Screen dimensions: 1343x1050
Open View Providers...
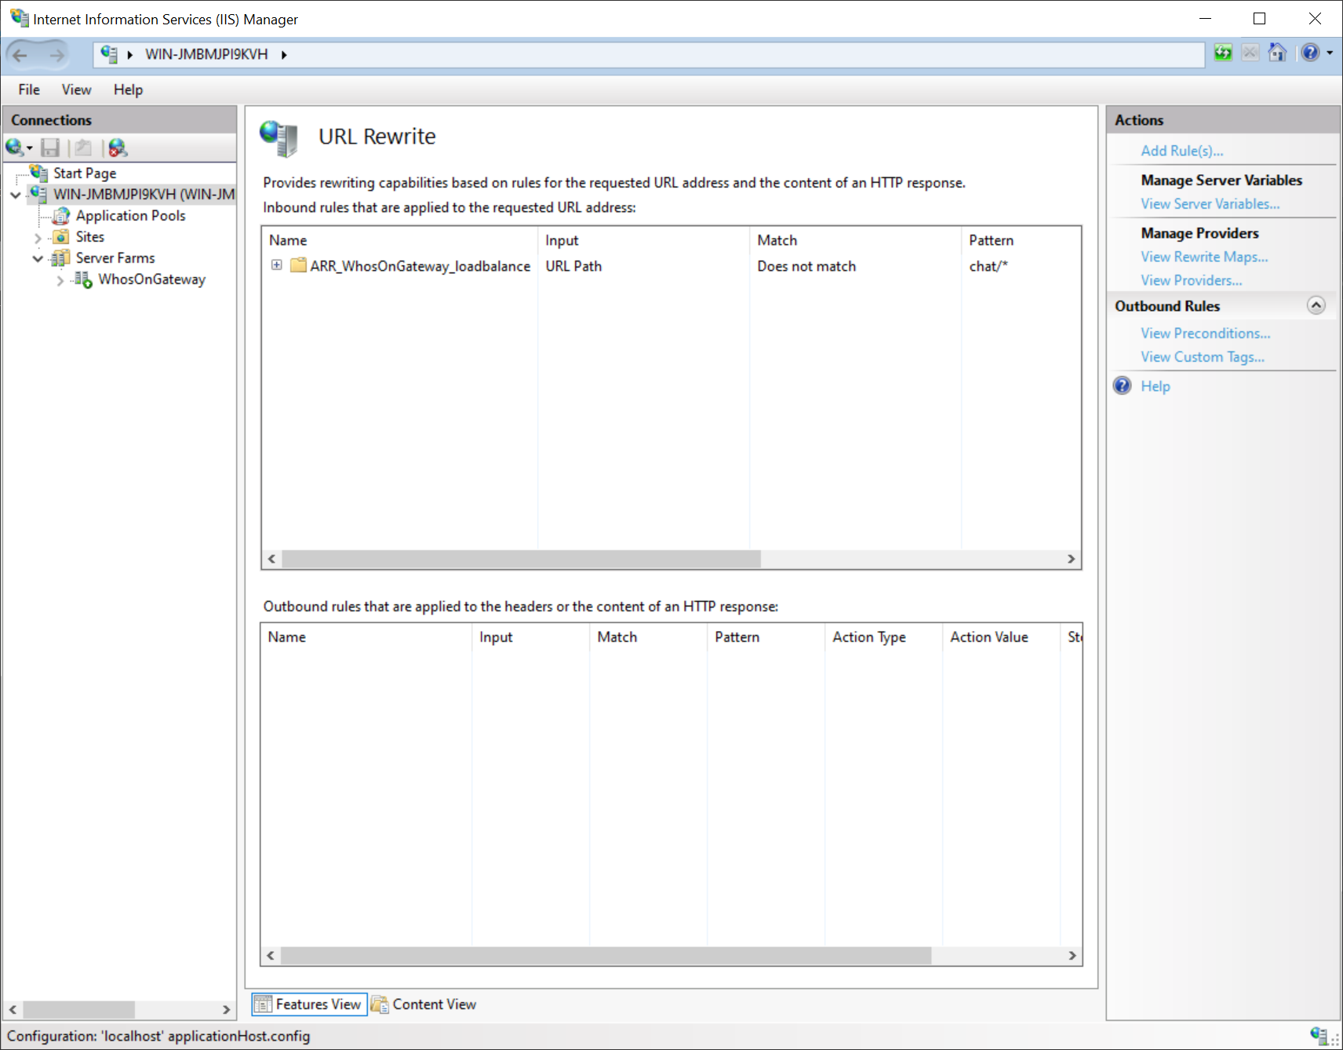click(x=1191, y=280)
